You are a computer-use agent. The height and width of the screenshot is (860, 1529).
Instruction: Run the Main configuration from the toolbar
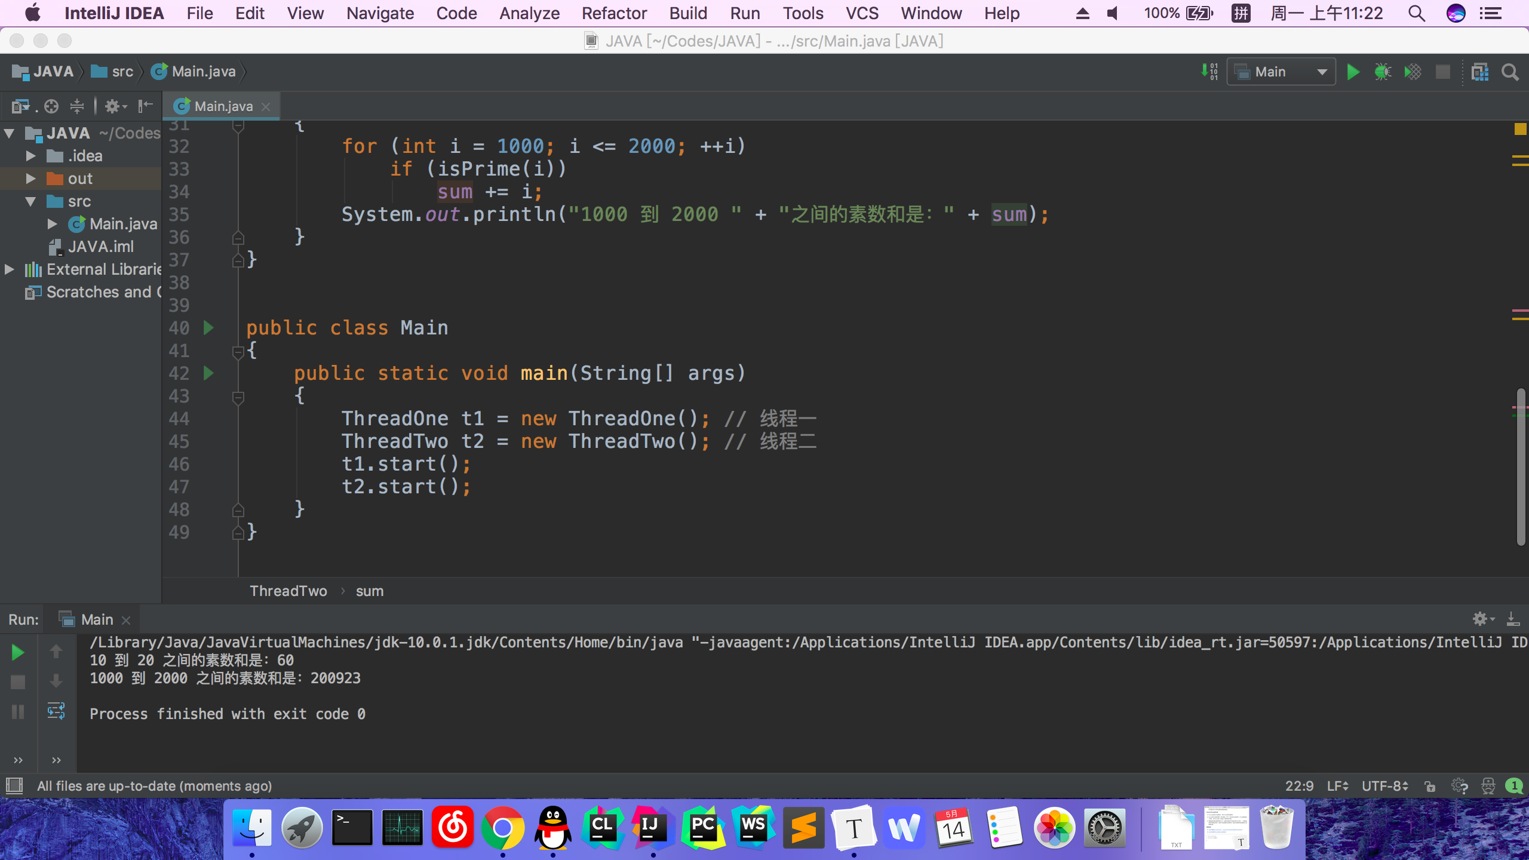coord(1353,72)
